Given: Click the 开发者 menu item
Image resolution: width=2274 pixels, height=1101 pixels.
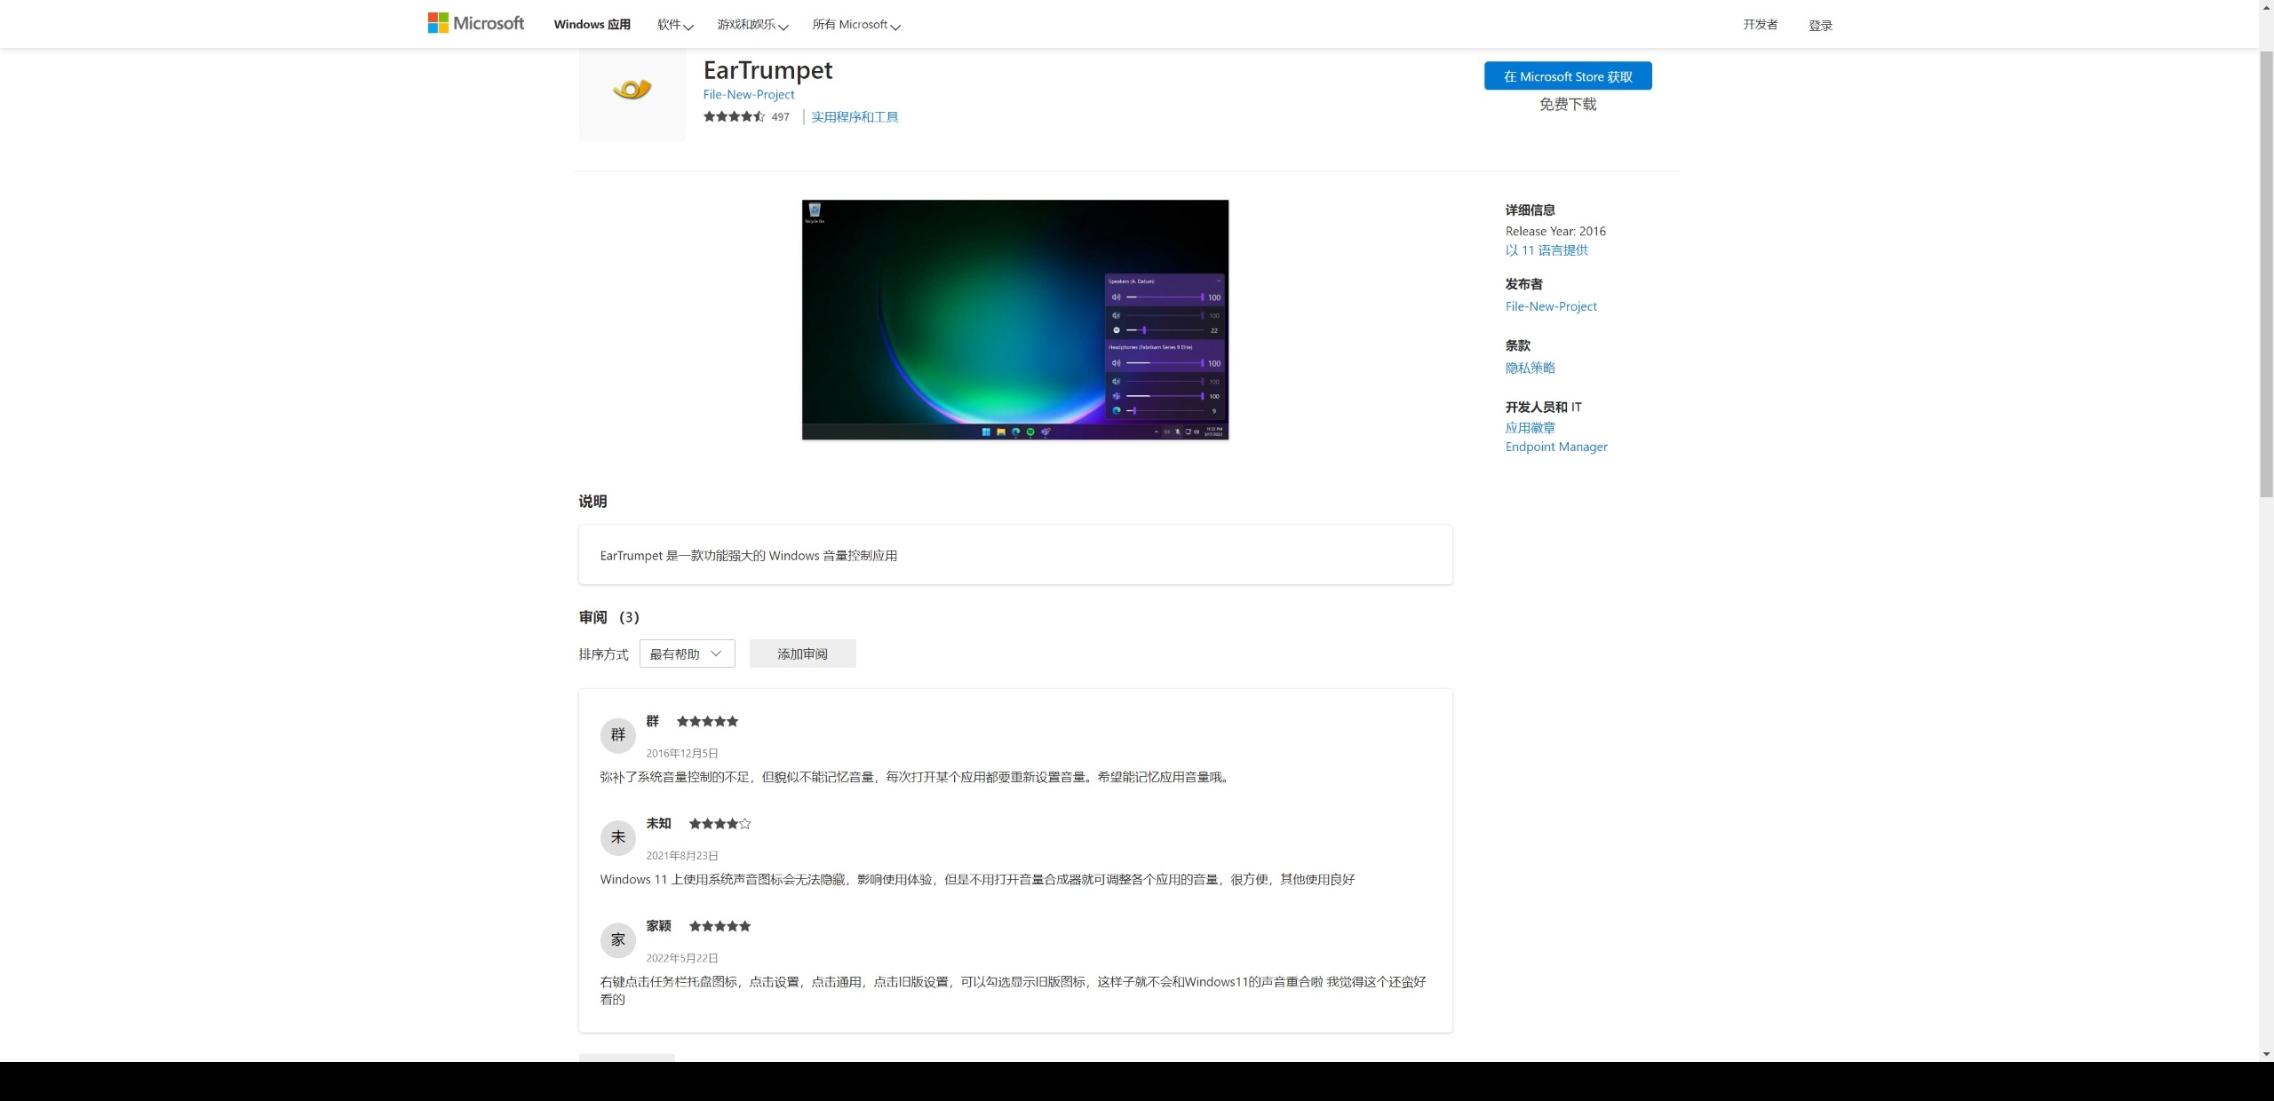Looking at the screenshot, I should coord(1758,24).
